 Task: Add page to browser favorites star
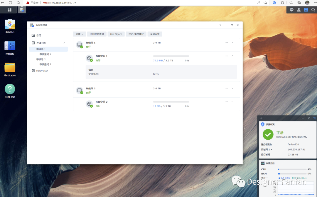click(265, 3)
